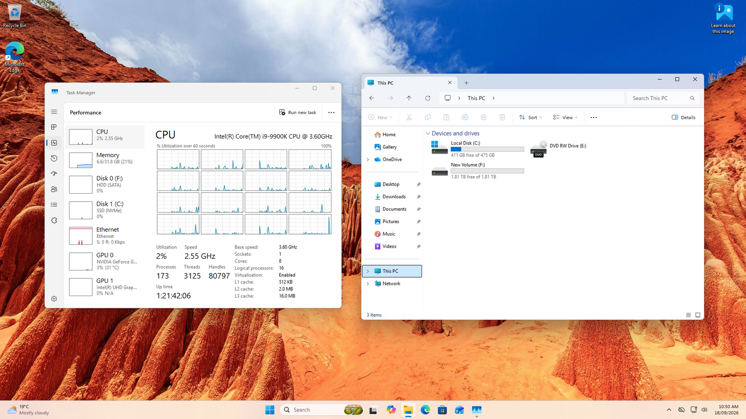The image size is (746, 419).
Task: Open Task Manager Services icon
Action: tap(54, 220)
